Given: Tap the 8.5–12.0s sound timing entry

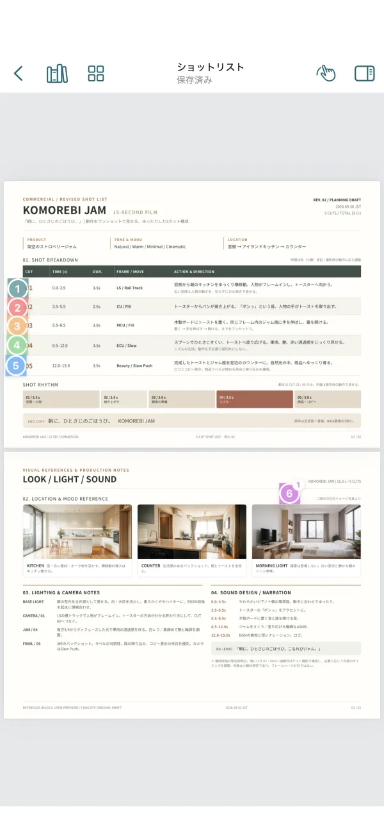Looking at the screenshot, I should pyautogui.click(x=220, y=626).
